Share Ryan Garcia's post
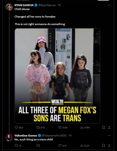Viewport: 117px width, 151px height. (109, 127)
